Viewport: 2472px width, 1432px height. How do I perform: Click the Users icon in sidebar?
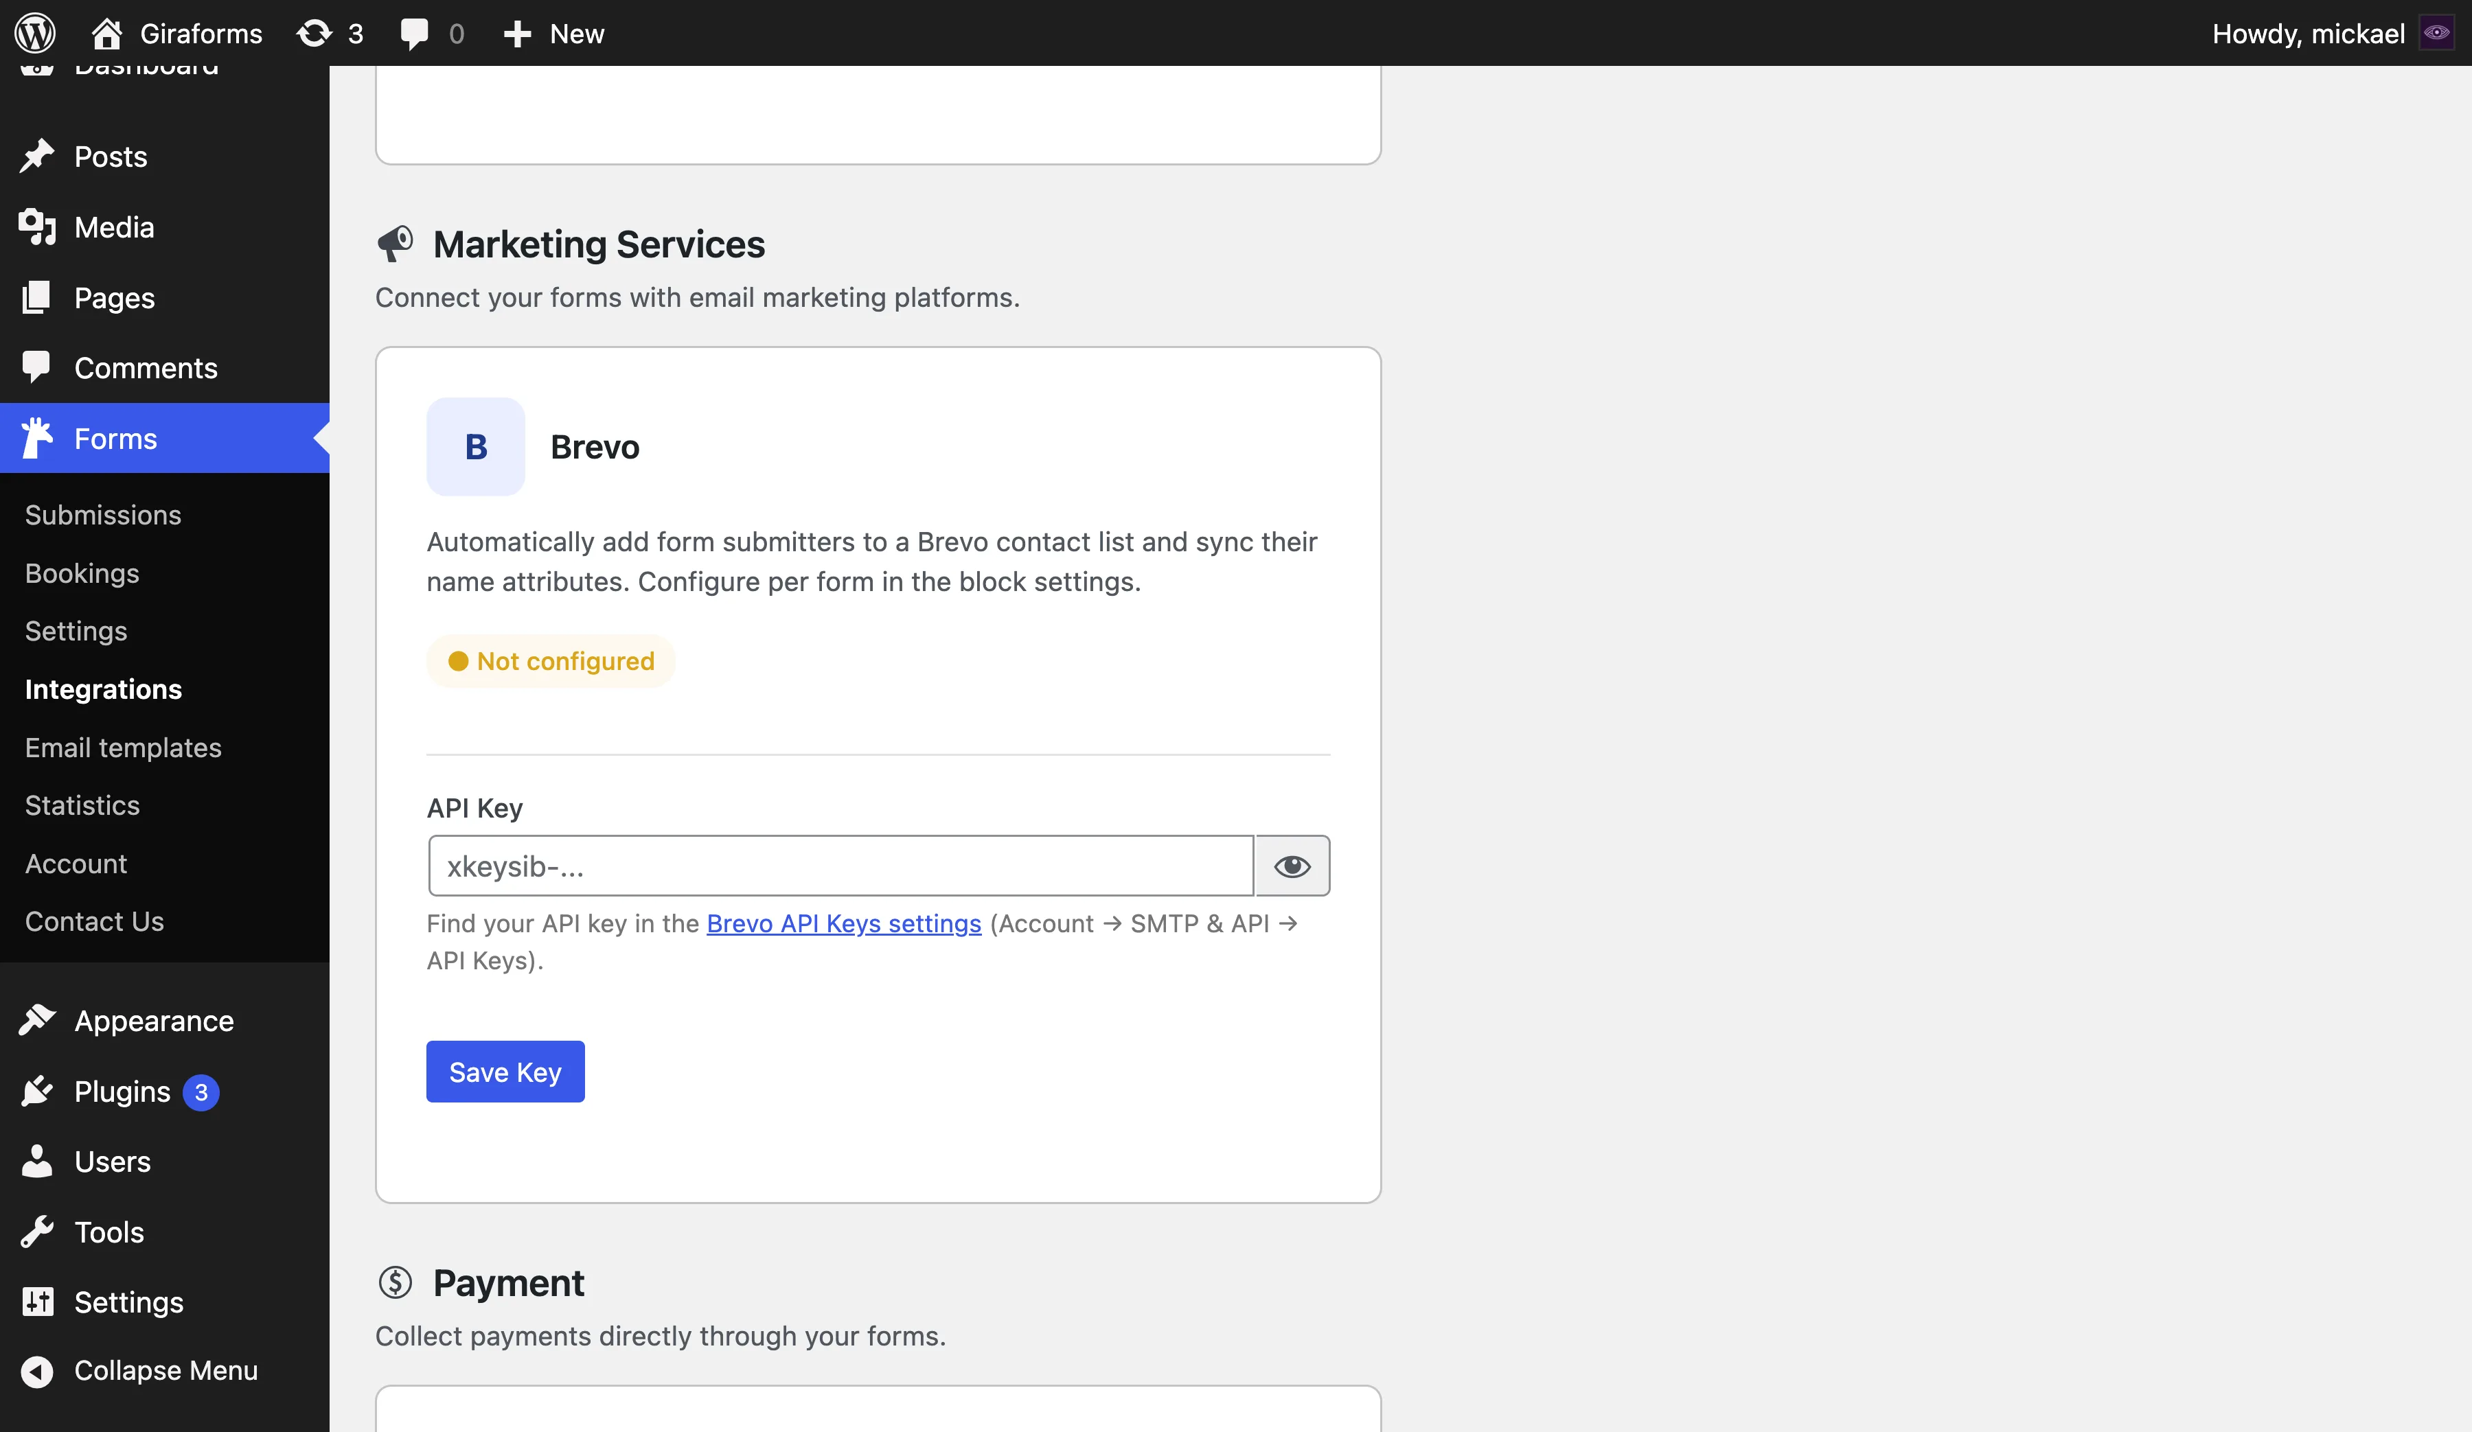38,1162
